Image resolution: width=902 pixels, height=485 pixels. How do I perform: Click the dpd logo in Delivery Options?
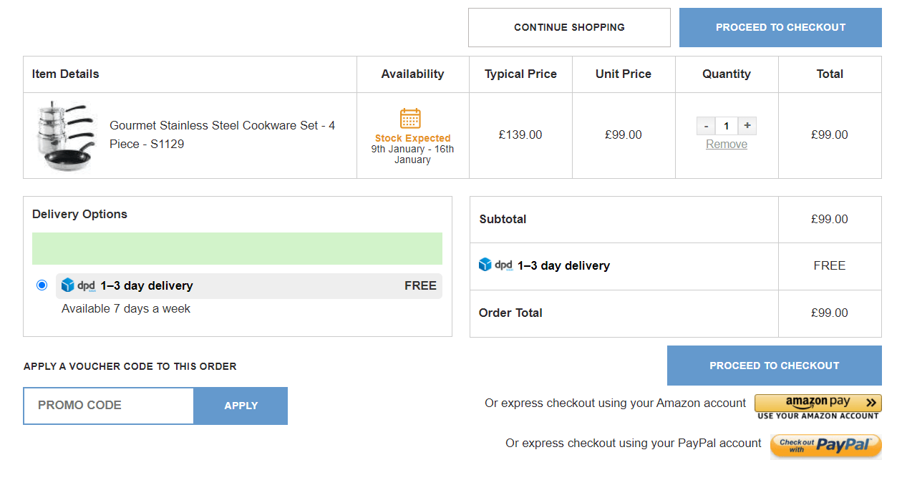pyautogui.click(x=79, y=285)
